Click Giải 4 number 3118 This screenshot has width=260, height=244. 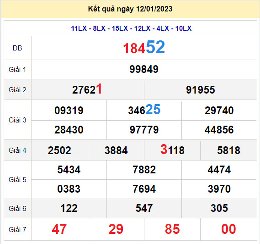click(x=172, y=150)
